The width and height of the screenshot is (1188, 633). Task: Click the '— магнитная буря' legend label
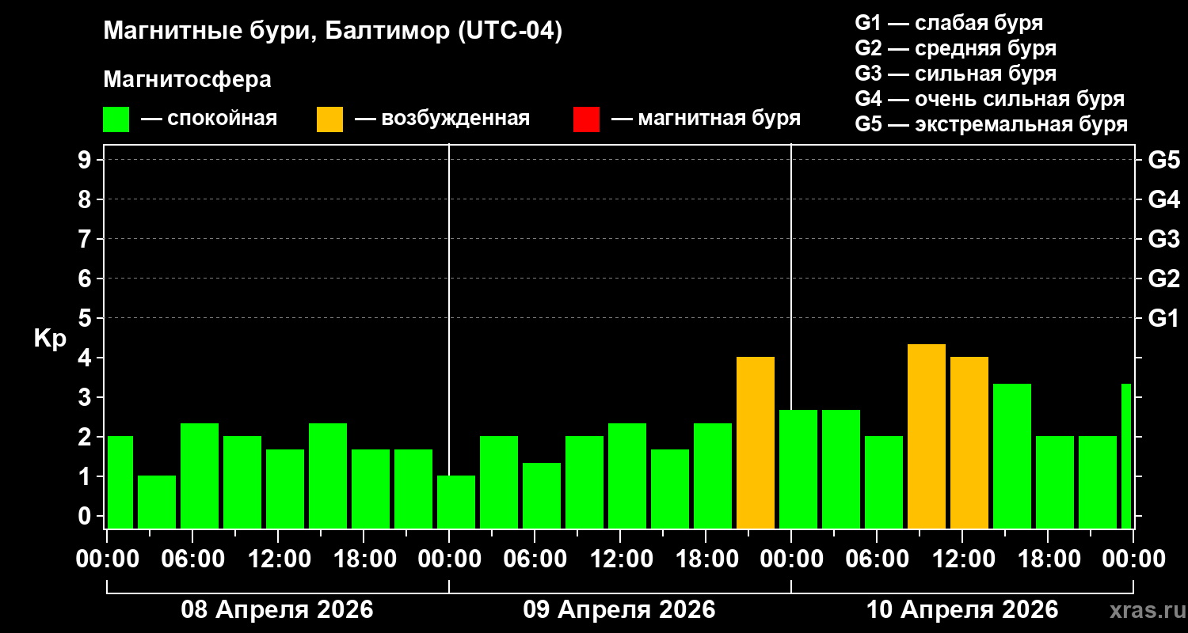706,119
